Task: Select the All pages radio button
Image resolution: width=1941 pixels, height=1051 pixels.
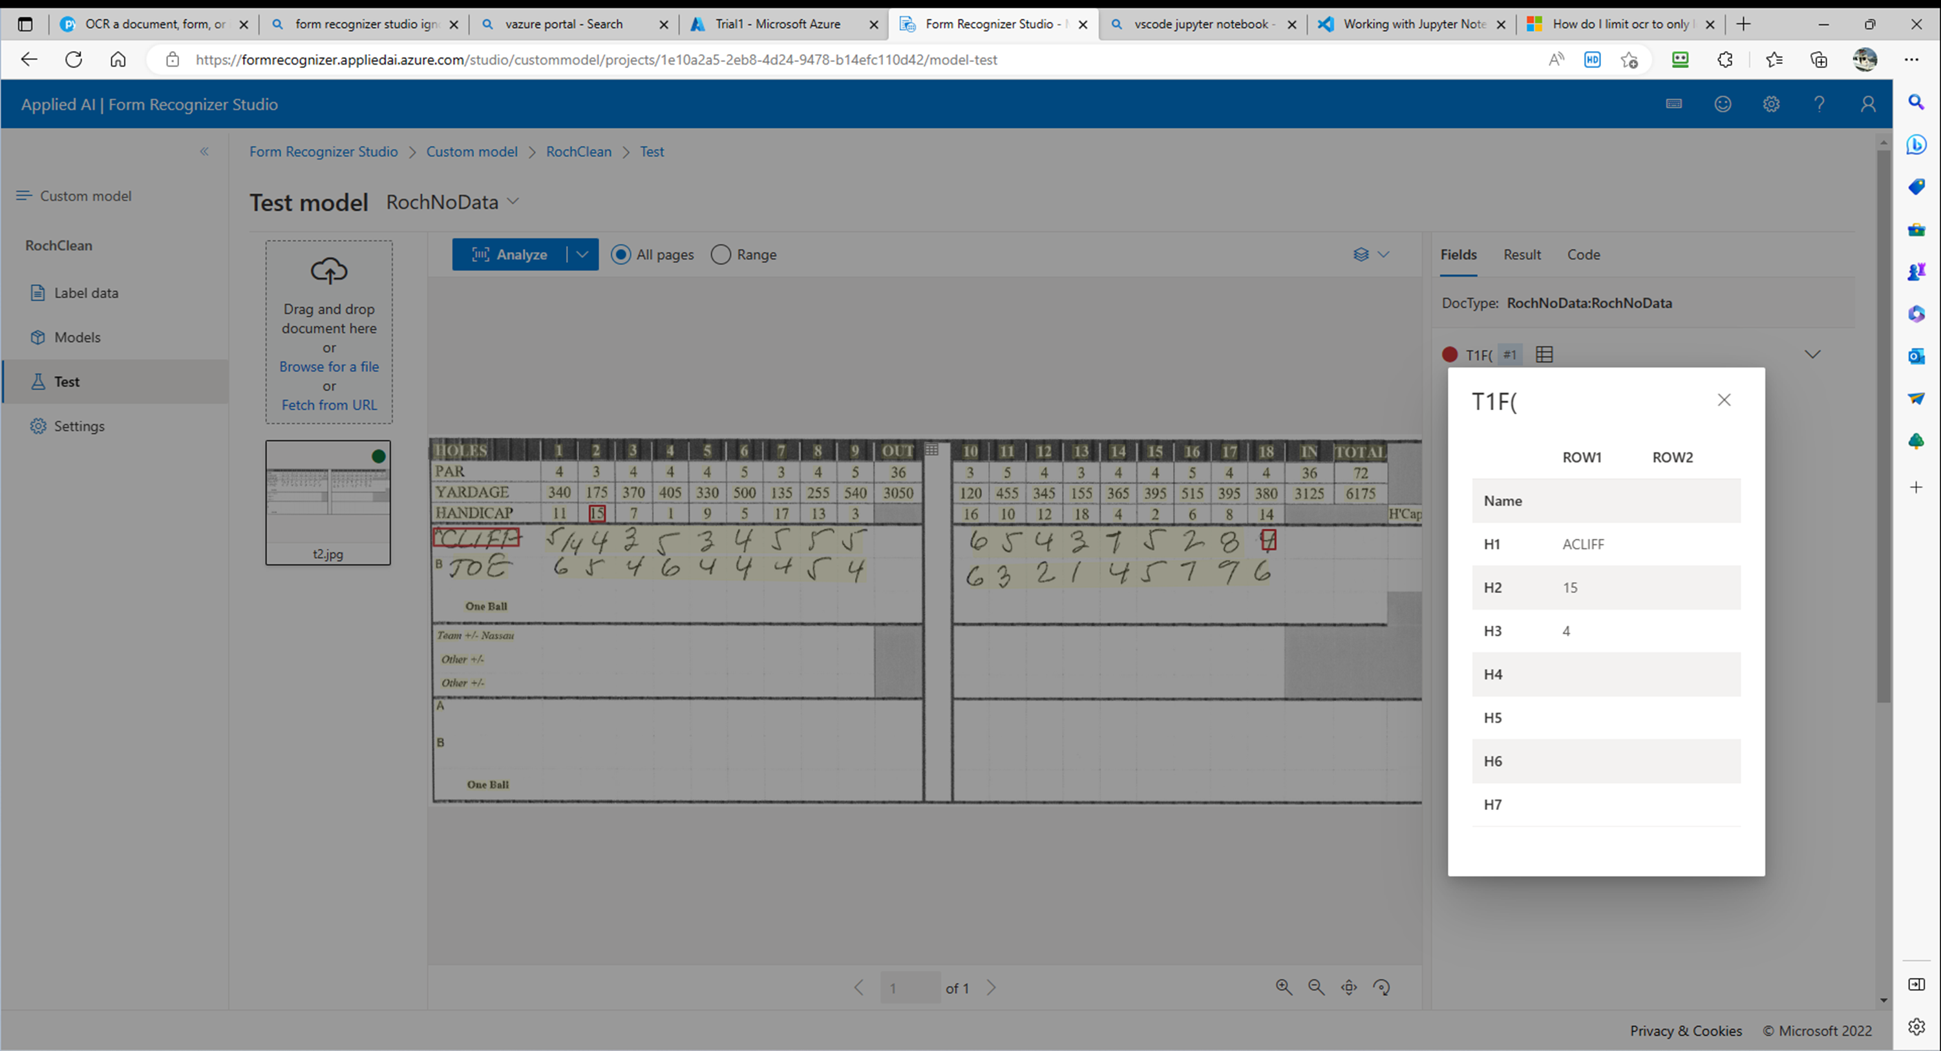Action: pos(621,255)
